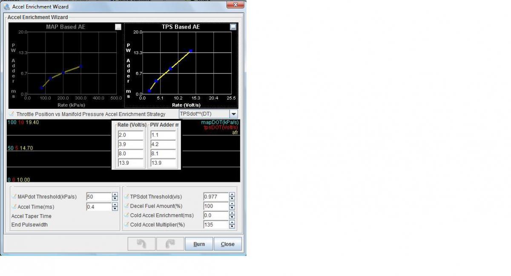511x276 pixels.
Task: Click the Accel Enrichment Wizard title bar icon
Action: pyautogui.click(x=7, y=6)
